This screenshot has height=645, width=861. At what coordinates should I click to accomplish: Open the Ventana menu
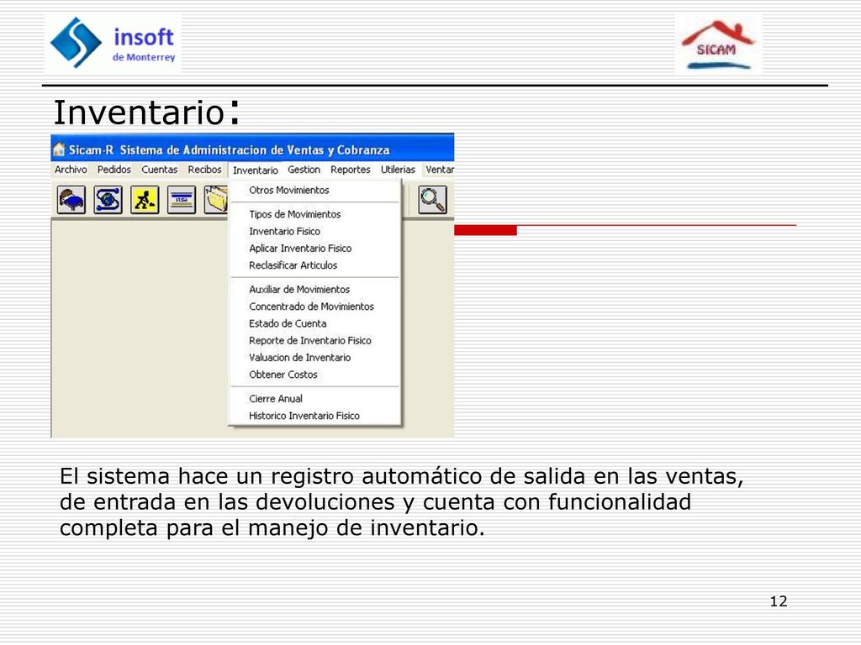click(x=439, y=170)
